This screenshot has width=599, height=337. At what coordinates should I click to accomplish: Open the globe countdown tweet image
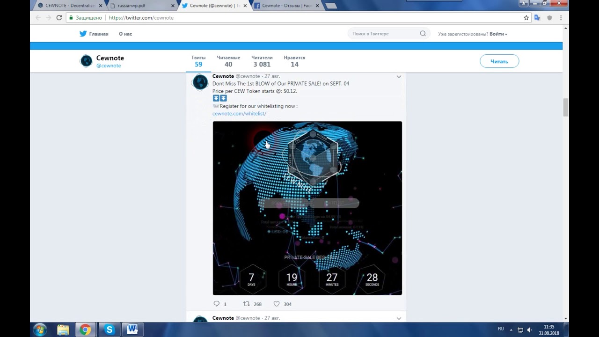click(x=307, y=208)
